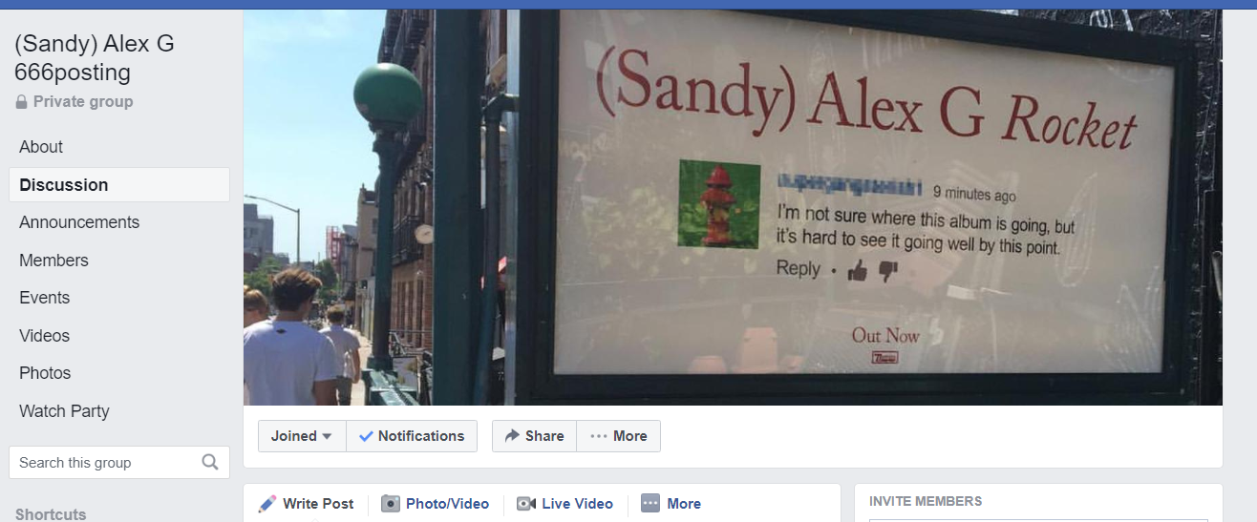Open the Joined dropdown menu
This screenshot has height=522, width=1257.
pos(302,436)
